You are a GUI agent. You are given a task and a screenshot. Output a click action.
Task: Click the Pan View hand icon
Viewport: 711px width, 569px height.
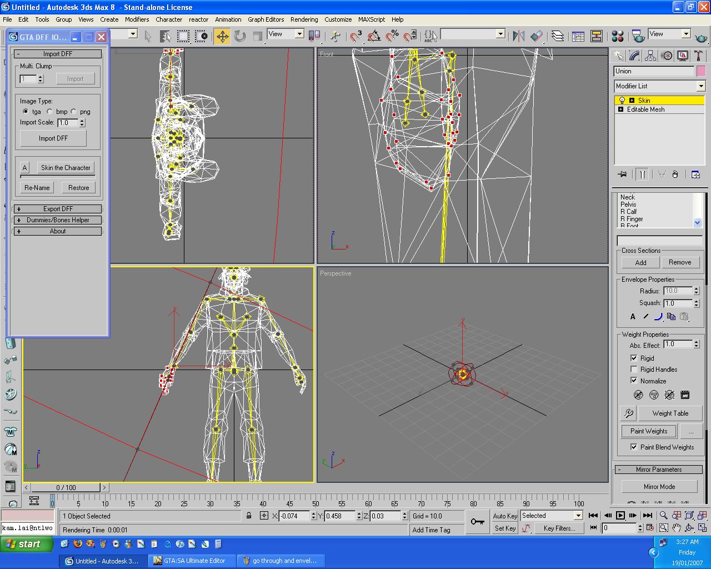677,528
